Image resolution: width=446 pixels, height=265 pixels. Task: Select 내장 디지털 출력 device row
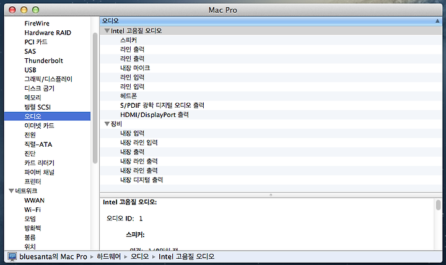[x=271, y=180]
